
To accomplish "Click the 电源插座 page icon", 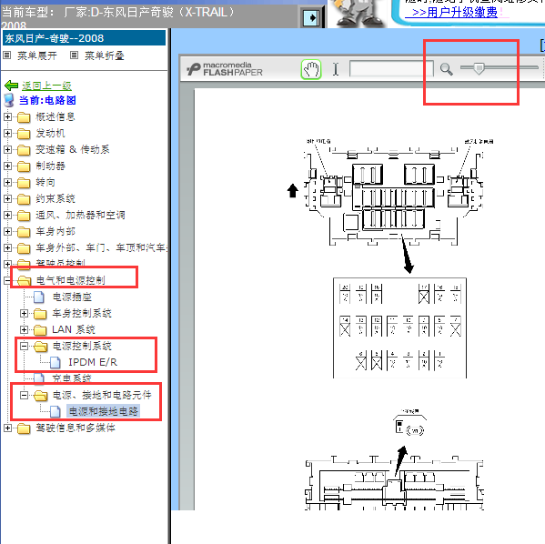I will [x=39, y=297].
